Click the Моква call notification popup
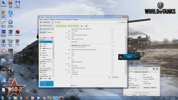This screenshot has width=178, height=100. coord(129,57)
